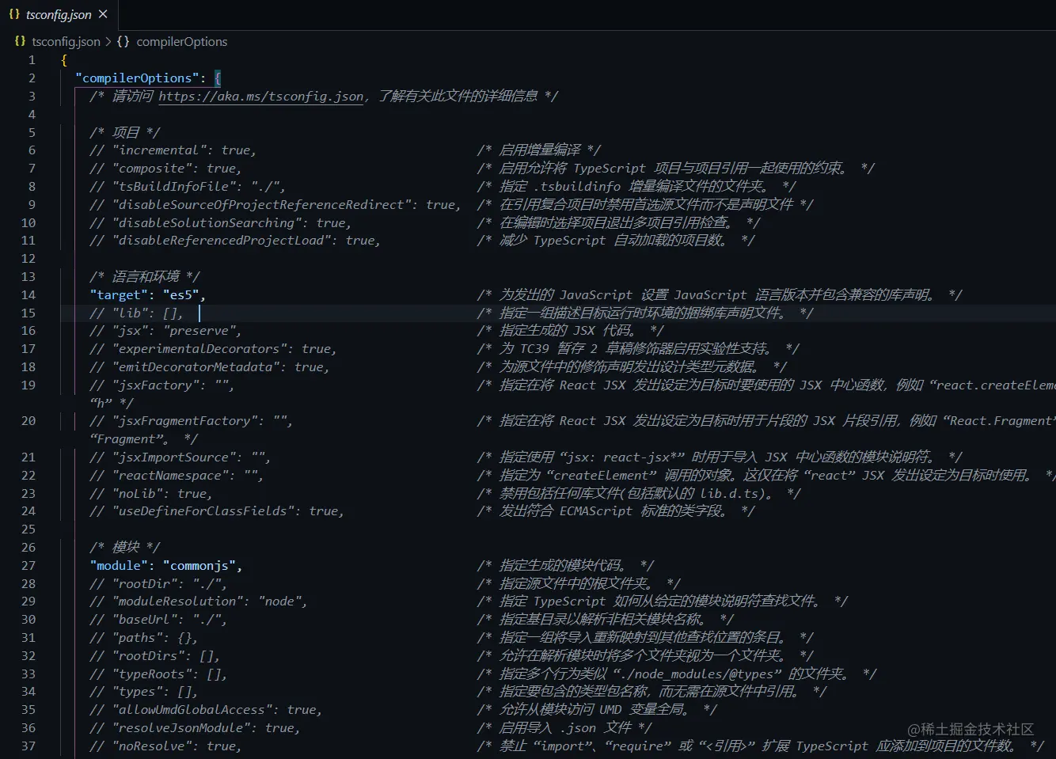This screenshot has height=759, width=1056.
Task: Close the tsconfig.json tab
Action: [x=103, y=14]
